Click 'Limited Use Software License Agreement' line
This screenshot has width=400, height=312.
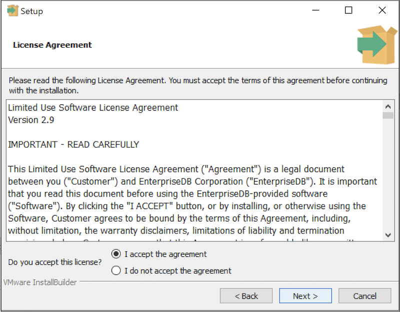[x=93, y=107]
